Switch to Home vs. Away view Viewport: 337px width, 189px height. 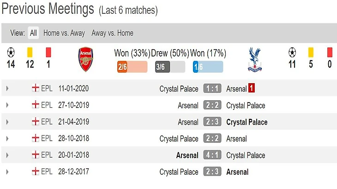64,33
